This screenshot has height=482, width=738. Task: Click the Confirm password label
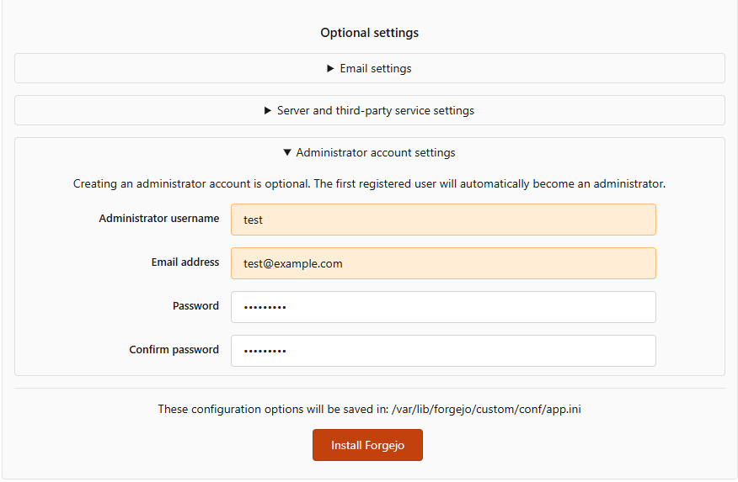(174, 350)
